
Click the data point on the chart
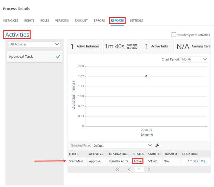146,76
